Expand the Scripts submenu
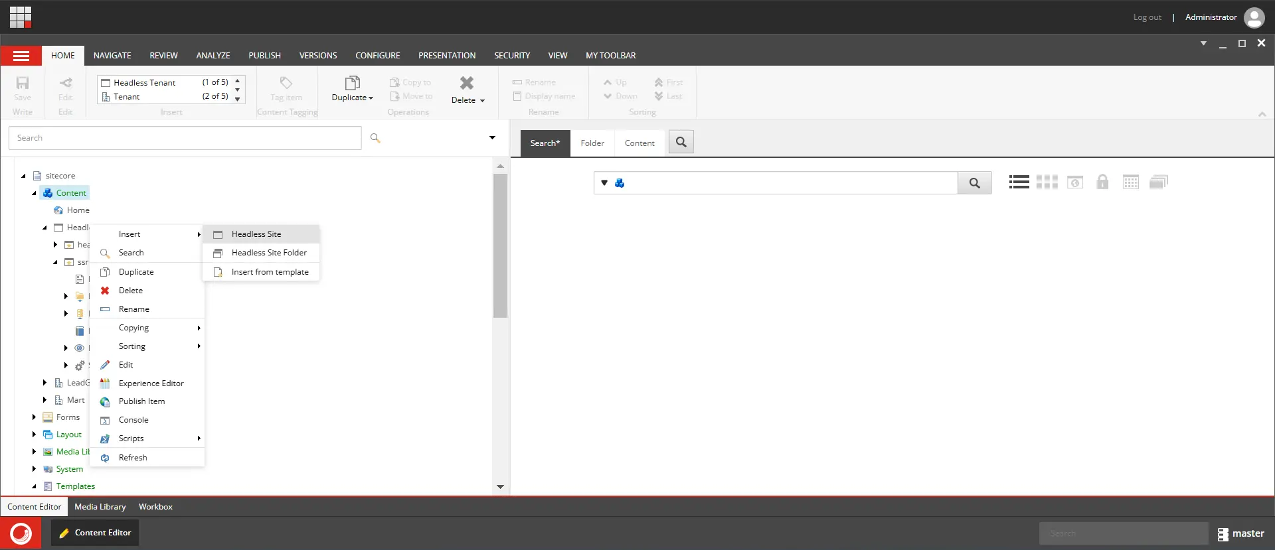 point(147,439)
